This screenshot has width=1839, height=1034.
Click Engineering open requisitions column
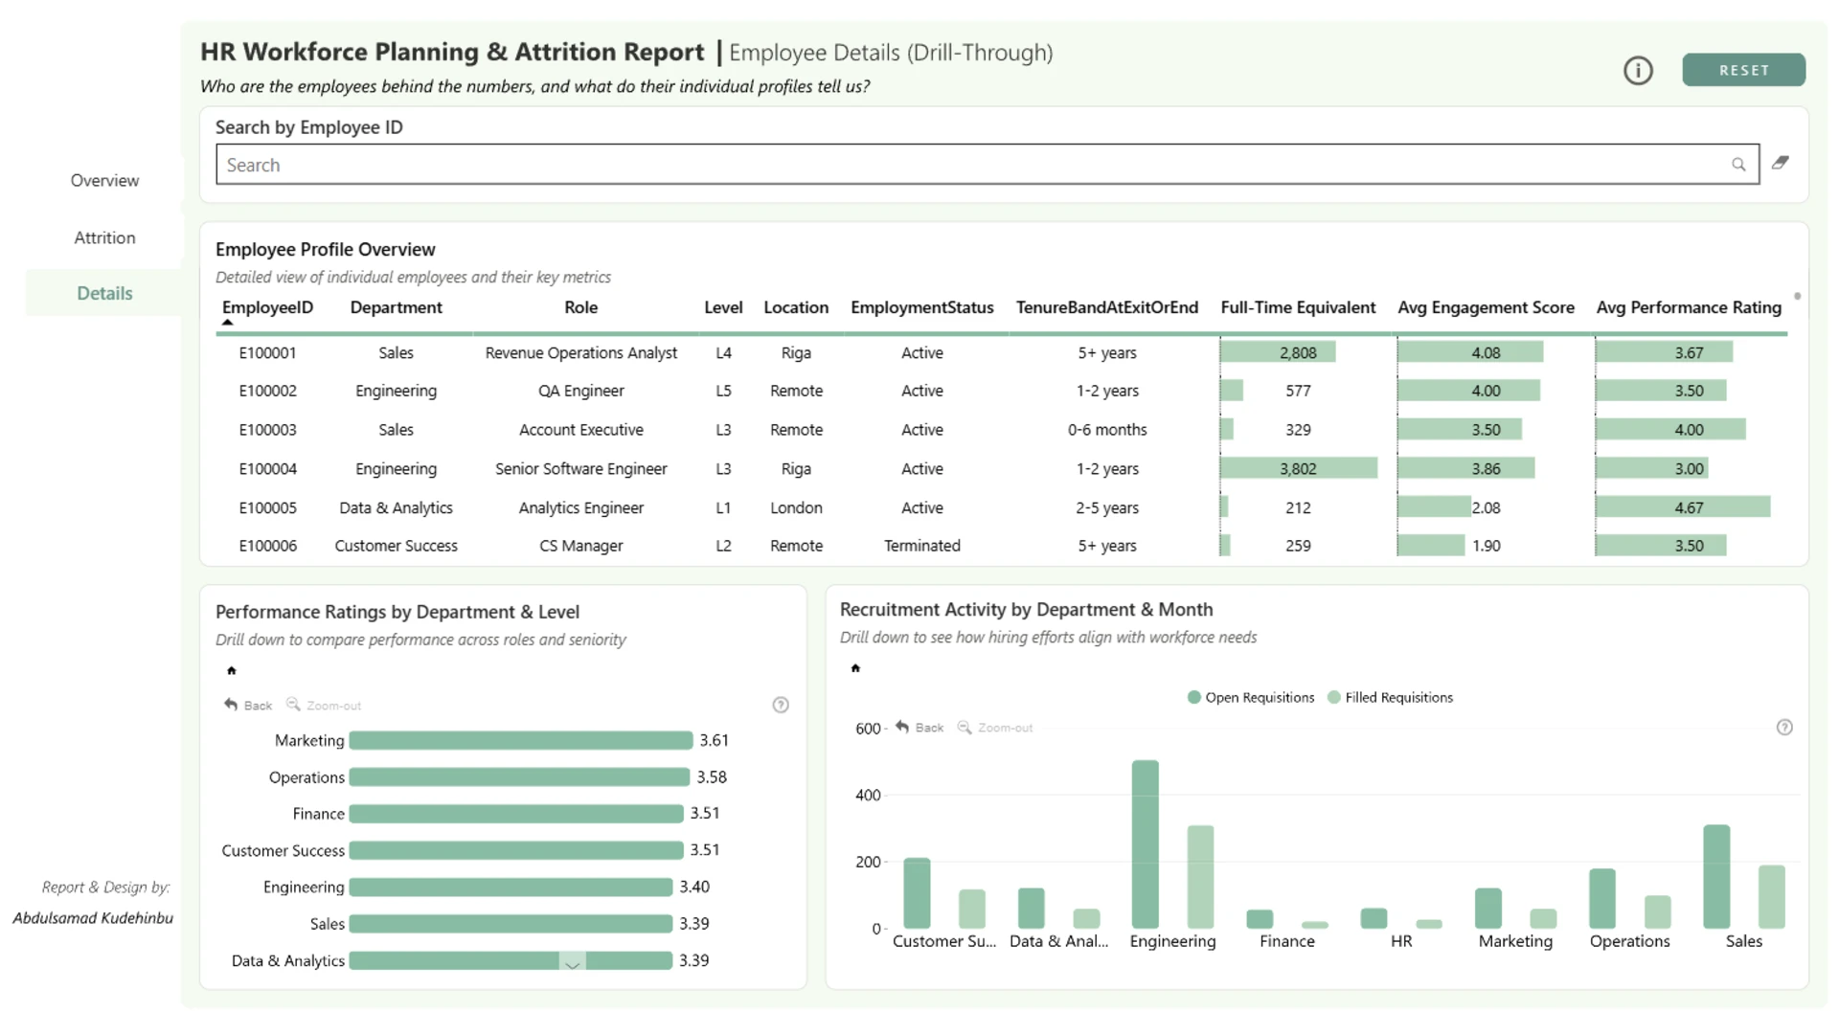(1146, 844)
